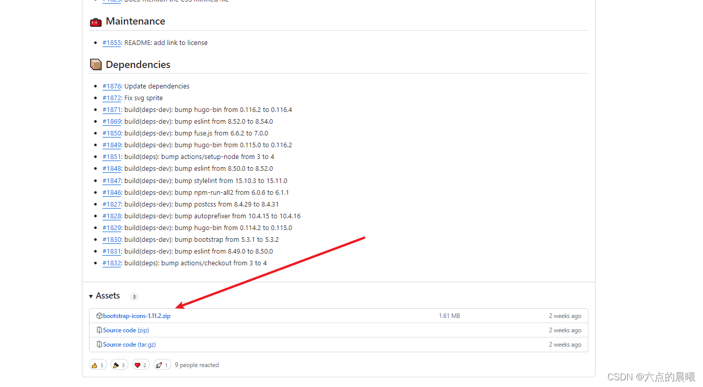The width and height of the screenshot is (703, 387).
Task: React with the party popper emoji
Action: click(119, 365)
